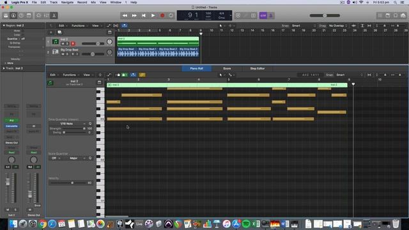Switch to the Score tab
409x230 pixels.
tap(227, 68)
